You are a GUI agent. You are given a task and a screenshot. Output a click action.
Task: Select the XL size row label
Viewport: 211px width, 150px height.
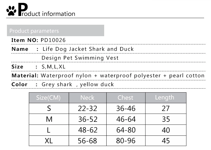pos(49,141)
